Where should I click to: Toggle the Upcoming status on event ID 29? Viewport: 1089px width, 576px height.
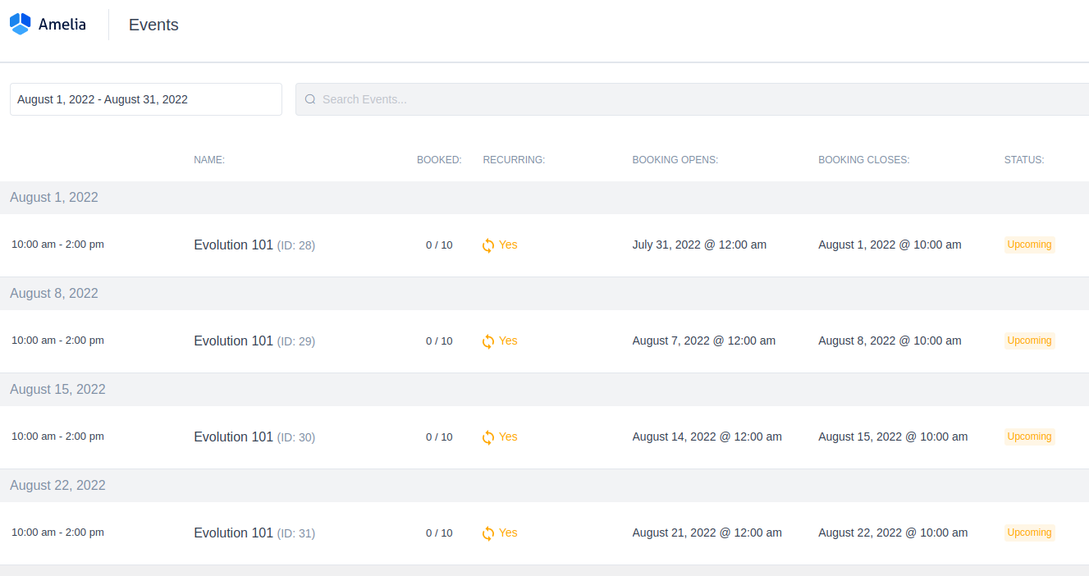pos(1029,340)
